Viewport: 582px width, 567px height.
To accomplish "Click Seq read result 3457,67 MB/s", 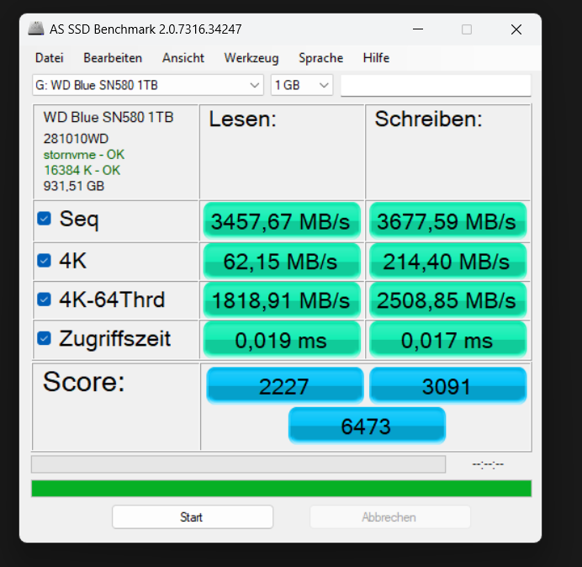I will pyautogui.click(x=282, y=221).
